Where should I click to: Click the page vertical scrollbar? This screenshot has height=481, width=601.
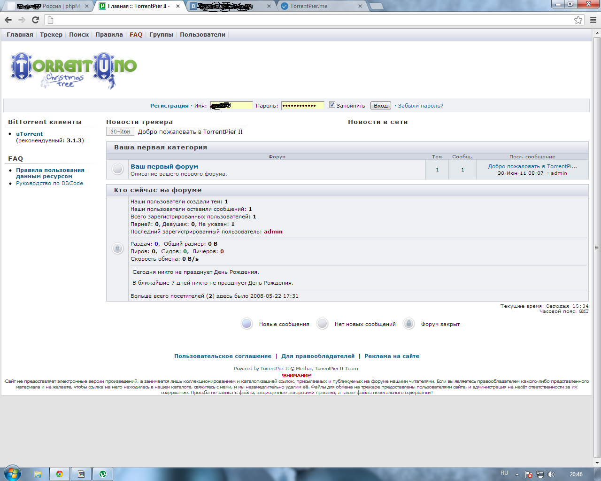click(597, 247)
